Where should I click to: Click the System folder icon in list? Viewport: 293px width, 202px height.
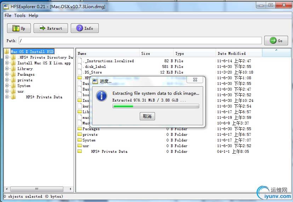[x=80, y=140]
